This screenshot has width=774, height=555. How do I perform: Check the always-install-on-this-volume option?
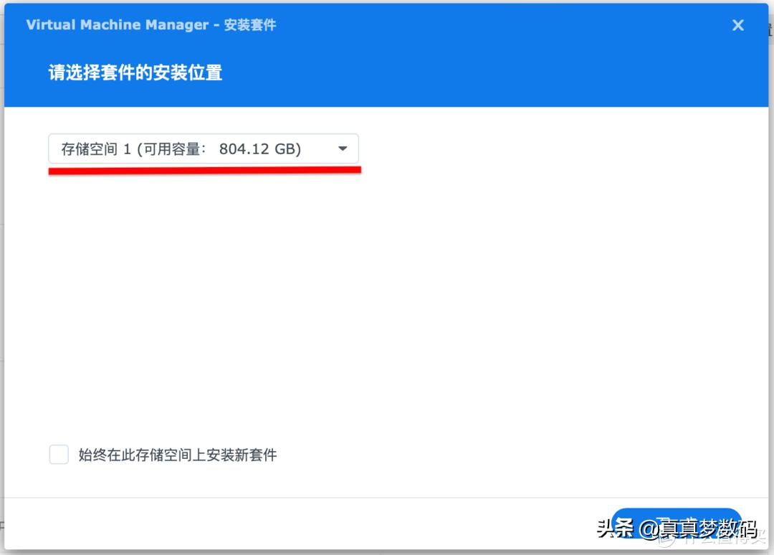point(59,455)
